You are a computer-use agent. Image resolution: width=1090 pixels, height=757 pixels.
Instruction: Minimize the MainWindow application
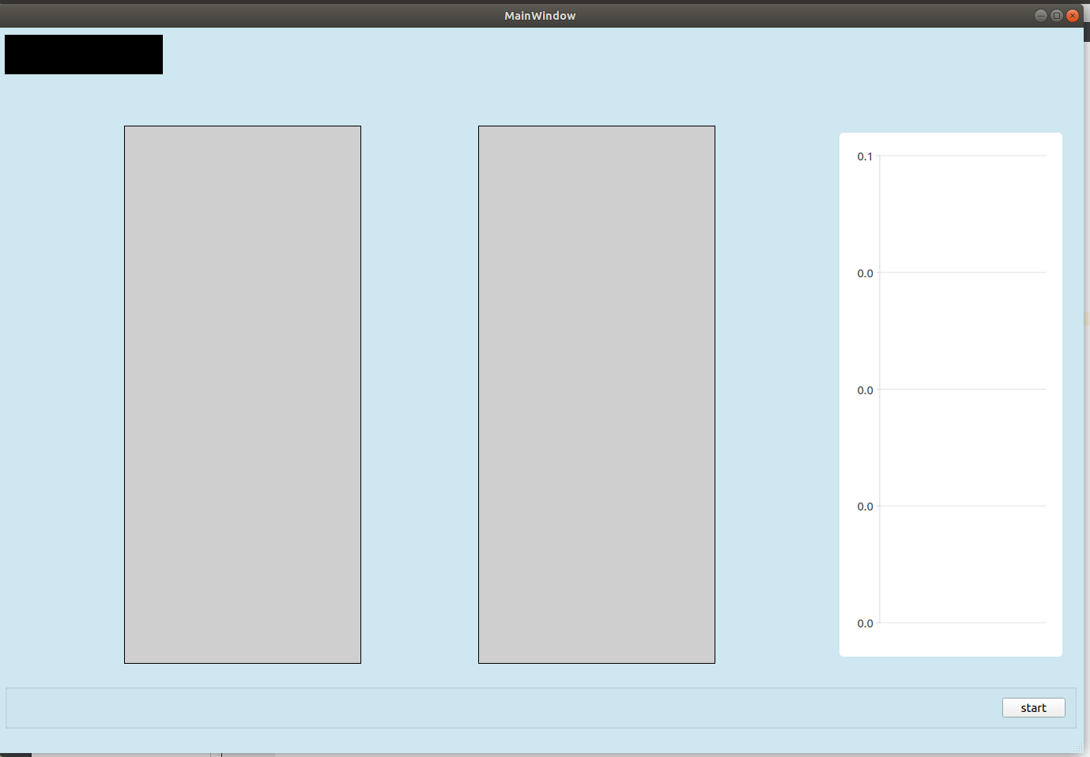pyautogui.click(x=1040, y=15)
